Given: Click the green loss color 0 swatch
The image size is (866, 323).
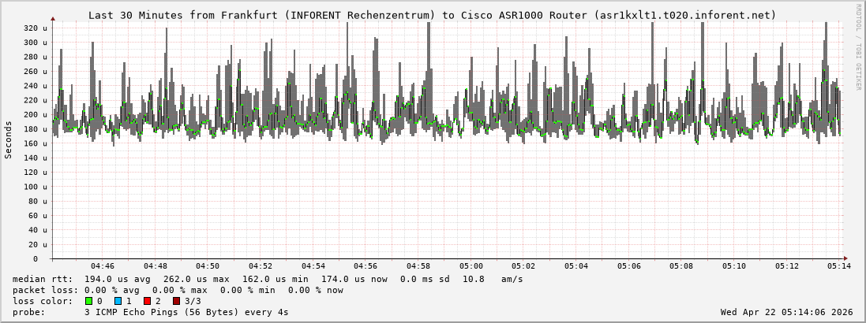Looking at the screenshot, I should coord(88,301).
